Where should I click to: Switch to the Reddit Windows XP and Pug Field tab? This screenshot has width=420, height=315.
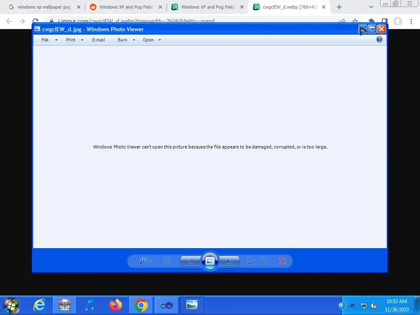click(126, 7)
